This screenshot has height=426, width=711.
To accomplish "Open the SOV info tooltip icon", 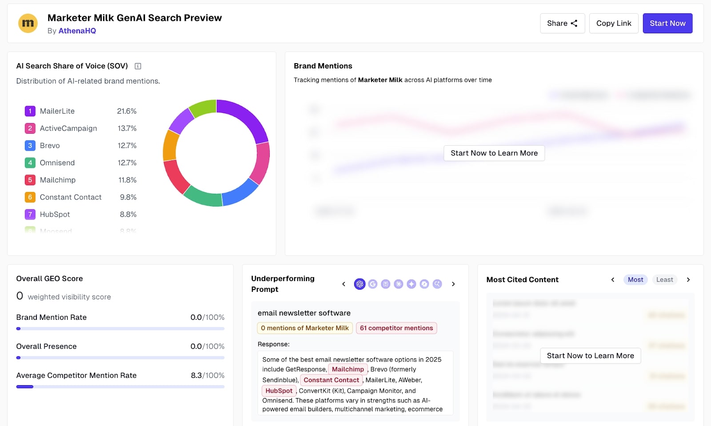I will [x=138, y=66].
